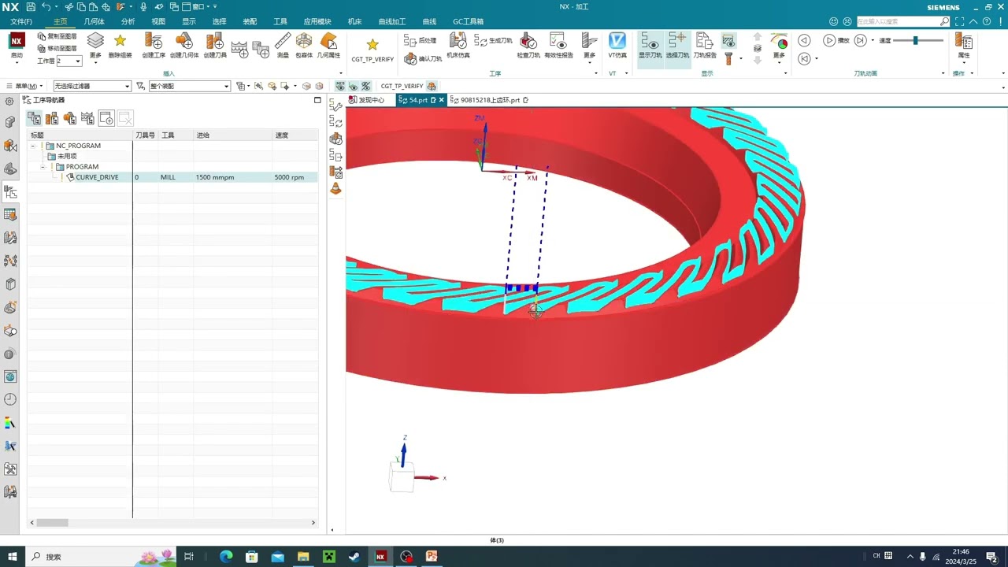Click the Bounding Body (包容体) icon

click(304, 41)
